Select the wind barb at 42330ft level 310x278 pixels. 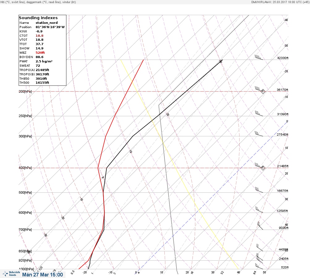point(259,57)
